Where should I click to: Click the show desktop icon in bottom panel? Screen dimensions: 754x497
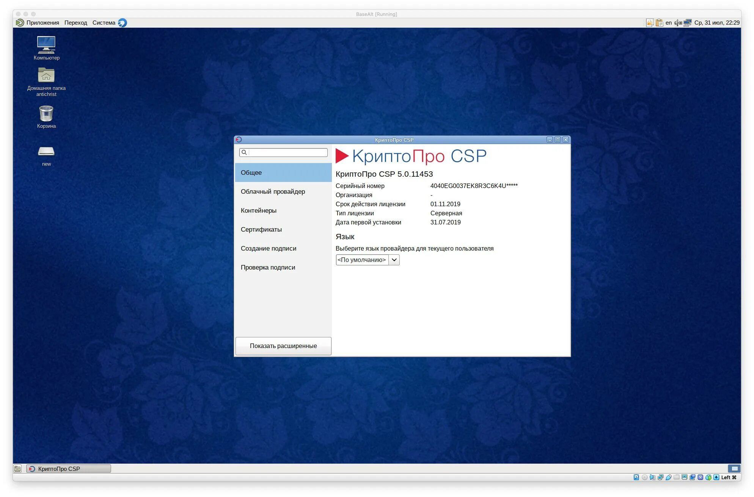click(x=17, y=469)
